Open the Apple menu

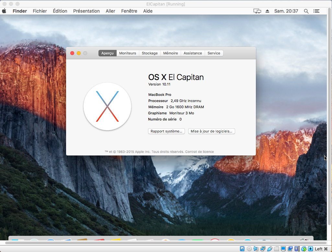[x=4, y=11]
